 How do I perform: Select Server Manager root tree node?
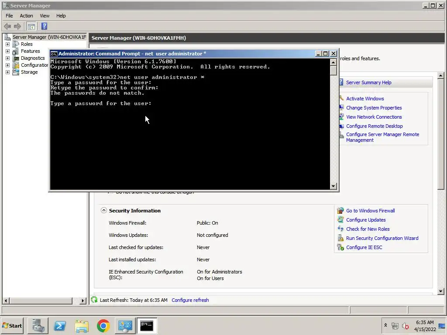[49, 37]
